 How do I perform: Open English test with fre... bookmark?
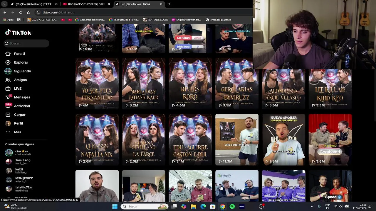click(x=187, y=20)
